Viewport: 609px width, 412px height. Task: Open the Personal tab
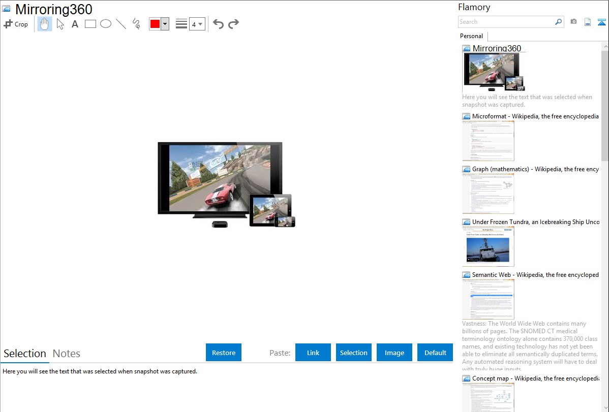click(x=471, y=36)
